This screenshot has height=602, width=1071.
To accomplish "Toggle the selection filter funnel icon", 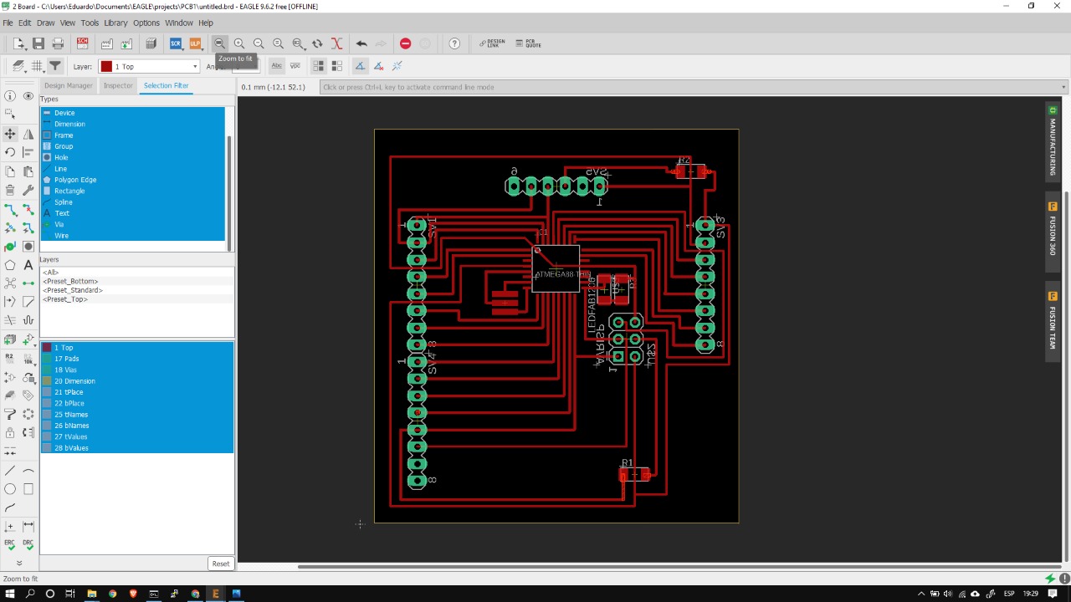I will (x=55, y=66).
